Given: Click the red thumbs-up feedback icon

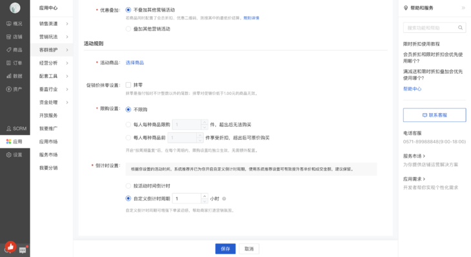Looking at the screenshot, I should click(x=10, y=247).
